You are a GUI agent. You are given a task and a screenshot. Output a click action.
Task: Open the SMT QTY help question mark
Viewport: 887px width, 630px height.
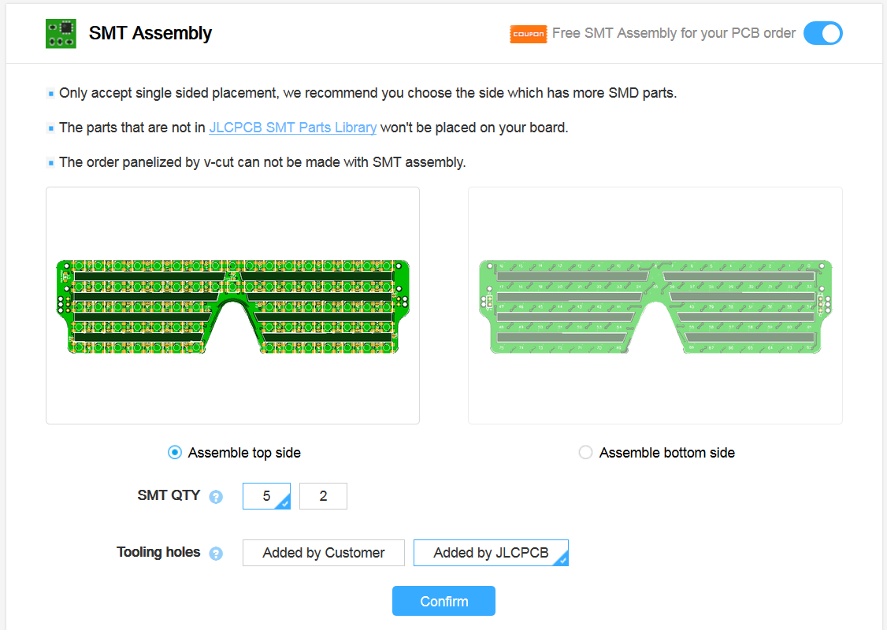(x=215, y=496)
